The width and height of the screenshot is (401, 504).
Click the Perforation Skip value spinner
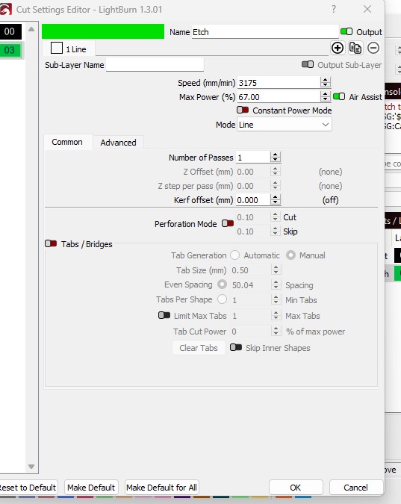(275, 231)
